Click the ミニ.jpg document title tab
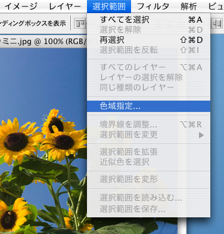This screenshot has height=234, width=224. click(43, 42)
